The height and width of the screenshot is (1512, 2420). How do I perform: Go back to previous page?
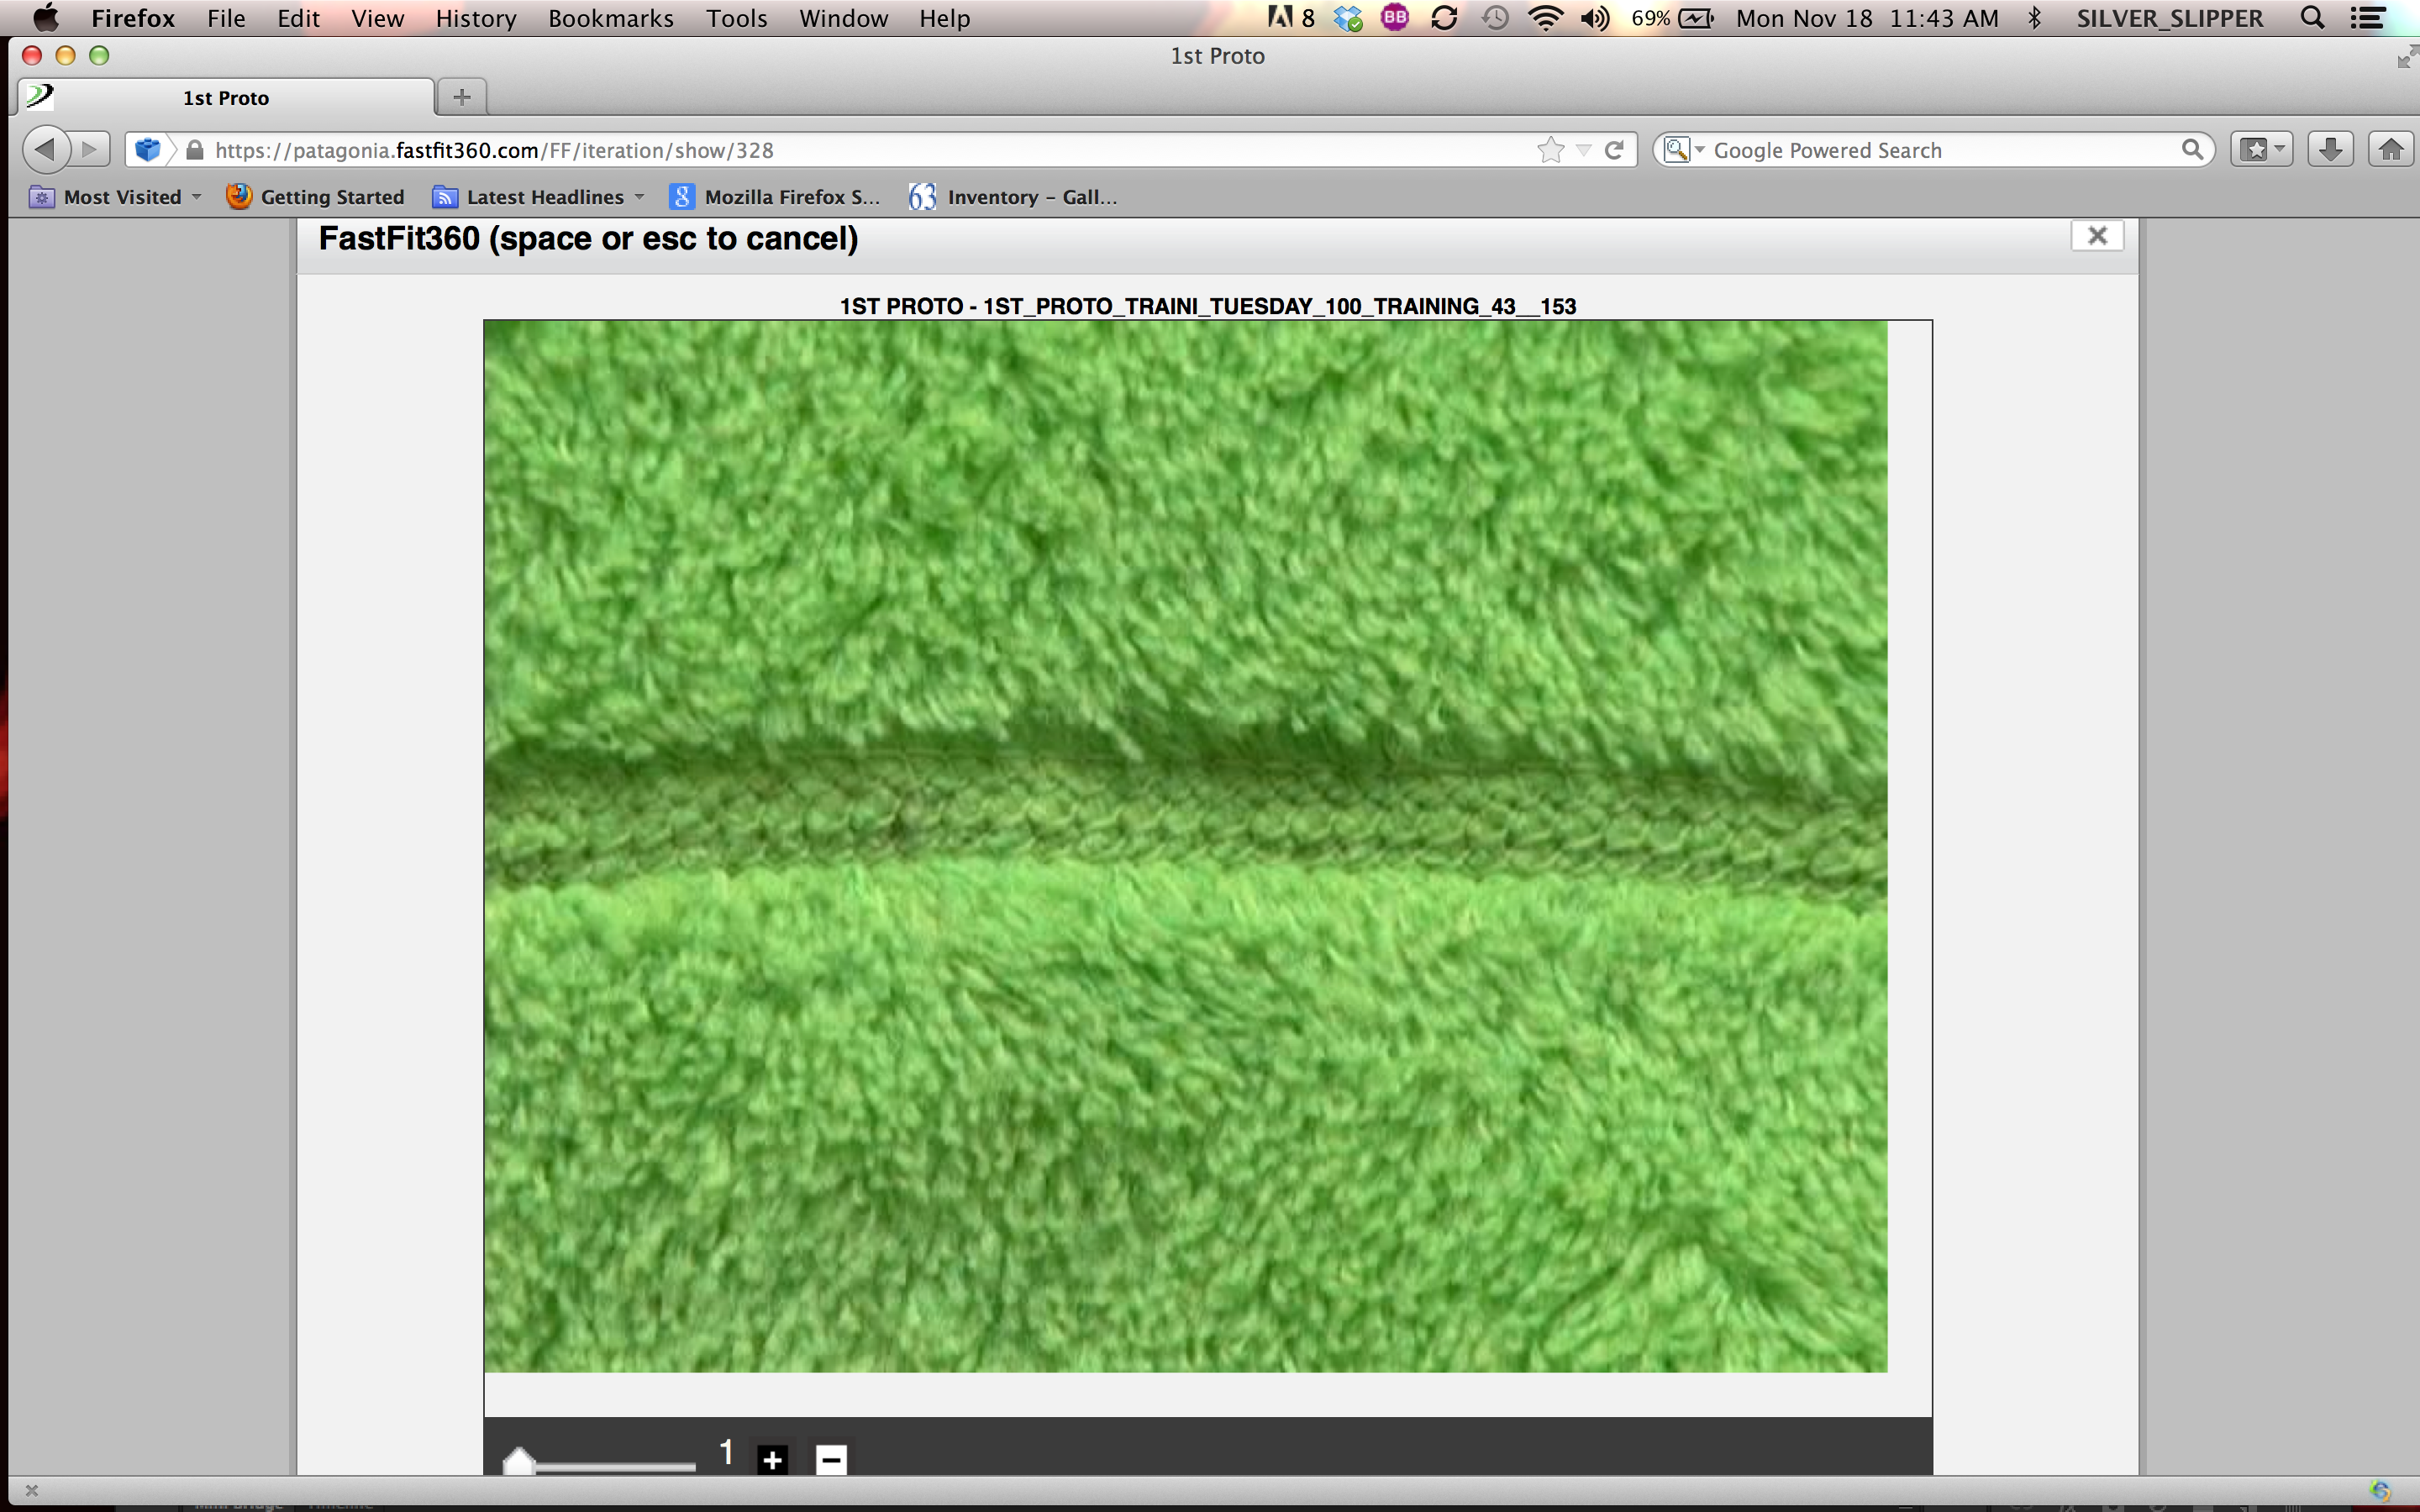click(x=45, y=150)
